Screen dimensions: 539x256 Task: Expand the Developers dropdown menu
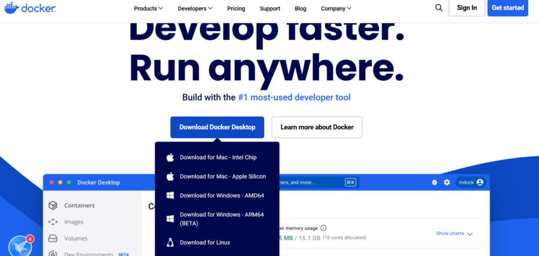(x=195, y=8)
